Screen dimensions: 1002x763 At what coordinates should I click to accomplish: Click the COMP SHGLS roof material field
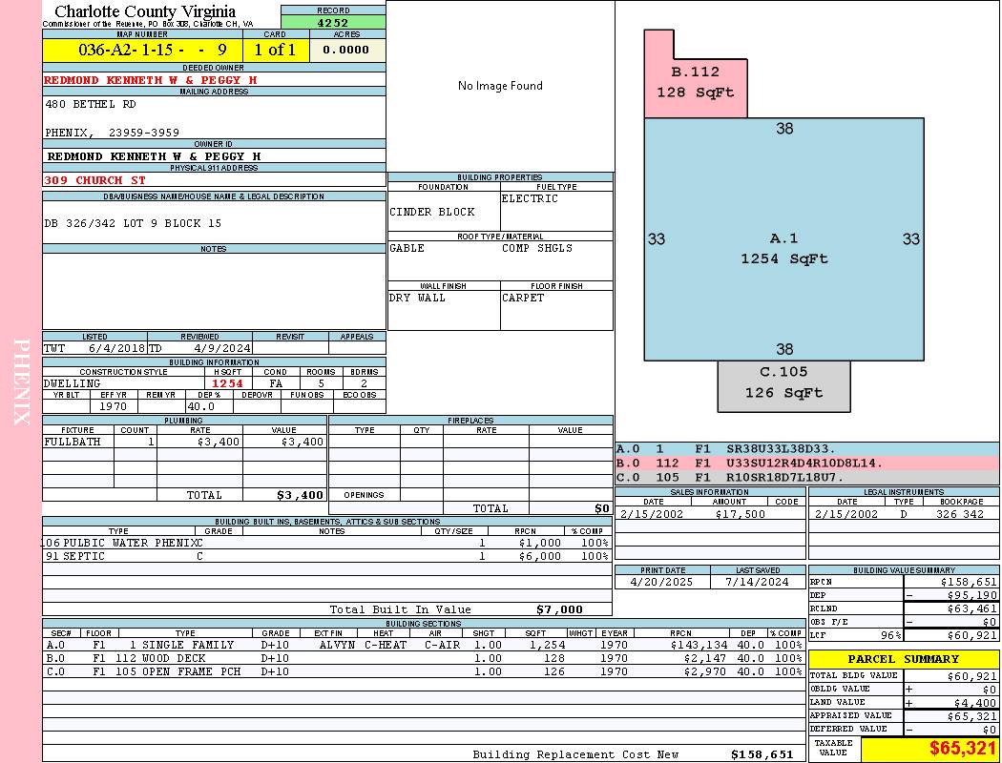point(537,248)
